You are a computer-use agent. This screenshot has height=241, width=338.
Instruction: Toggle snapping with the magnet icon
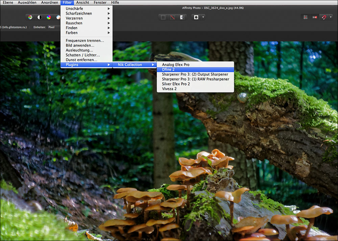click(324, 17)
